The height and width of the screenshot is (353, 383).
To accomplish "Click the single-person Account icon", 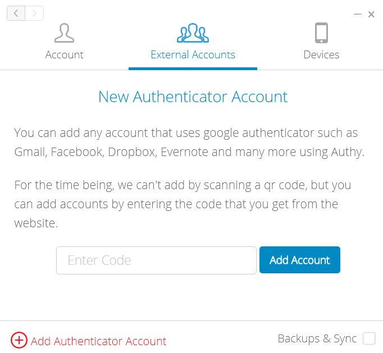I will pos(64,33).
